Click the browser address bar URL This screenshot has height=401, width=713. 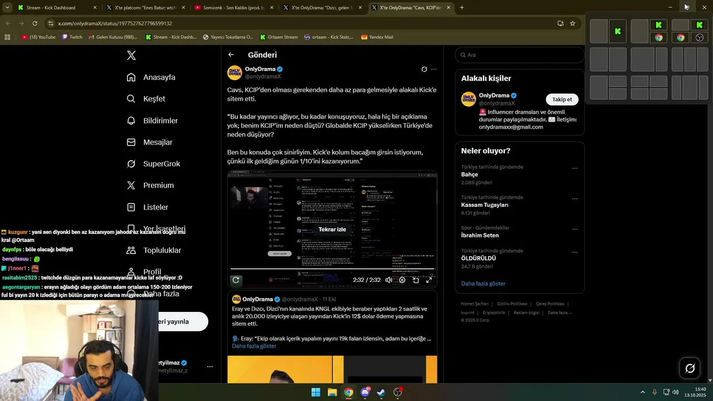pyautogui.click(x=115, y=23)
